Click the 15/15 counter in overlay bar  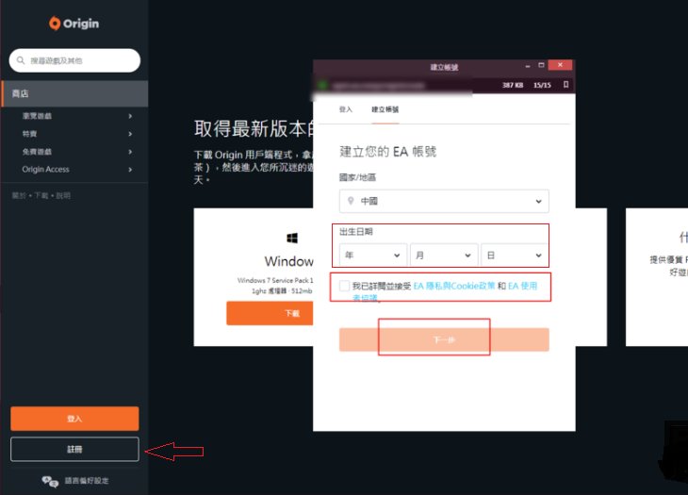click(x=542, y=85)
